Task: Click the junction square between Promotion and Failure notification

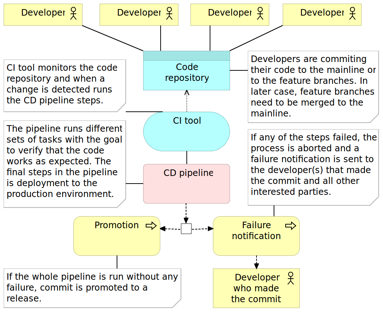Action: (186, 229)
